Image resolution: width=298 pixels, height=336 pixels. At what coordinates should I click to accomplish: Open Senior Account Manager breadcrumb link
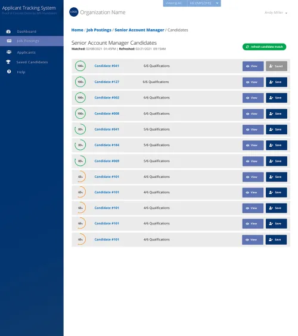pyautogui.click(x=139, y=30)
